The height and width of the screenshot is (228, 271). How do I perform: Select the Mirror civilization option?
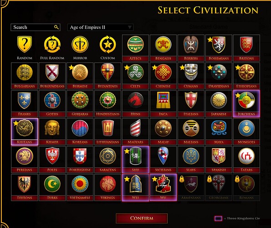point(80,44)
